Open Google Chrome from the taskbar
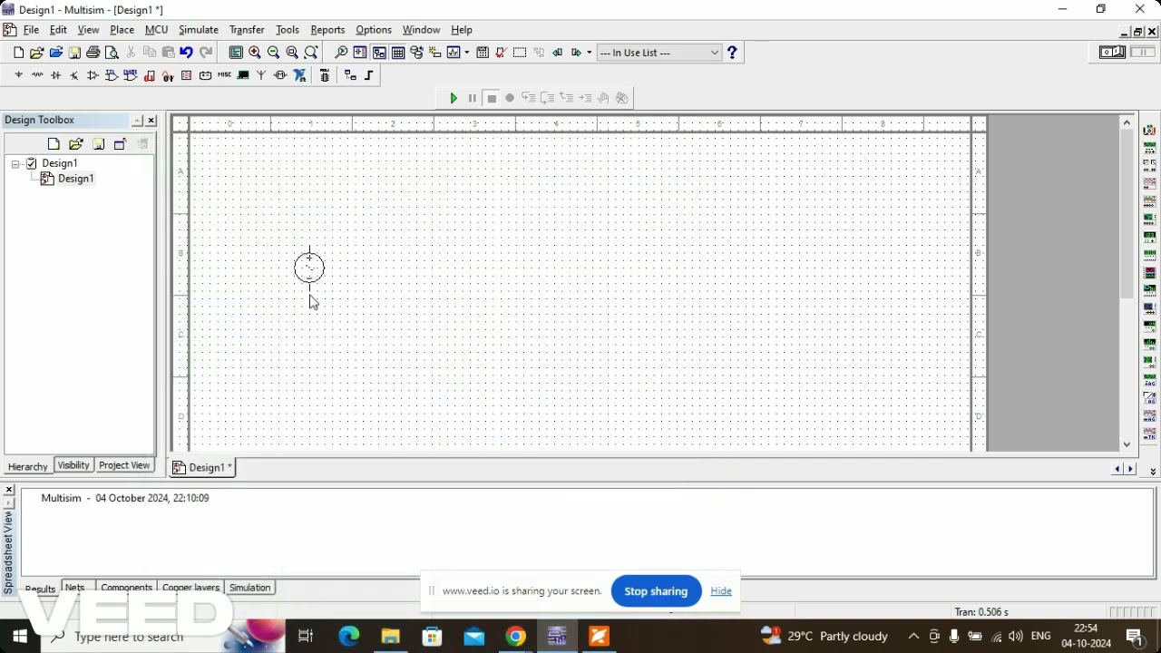This screenshot has width=1161, height=653. click(x=515, y=637)
